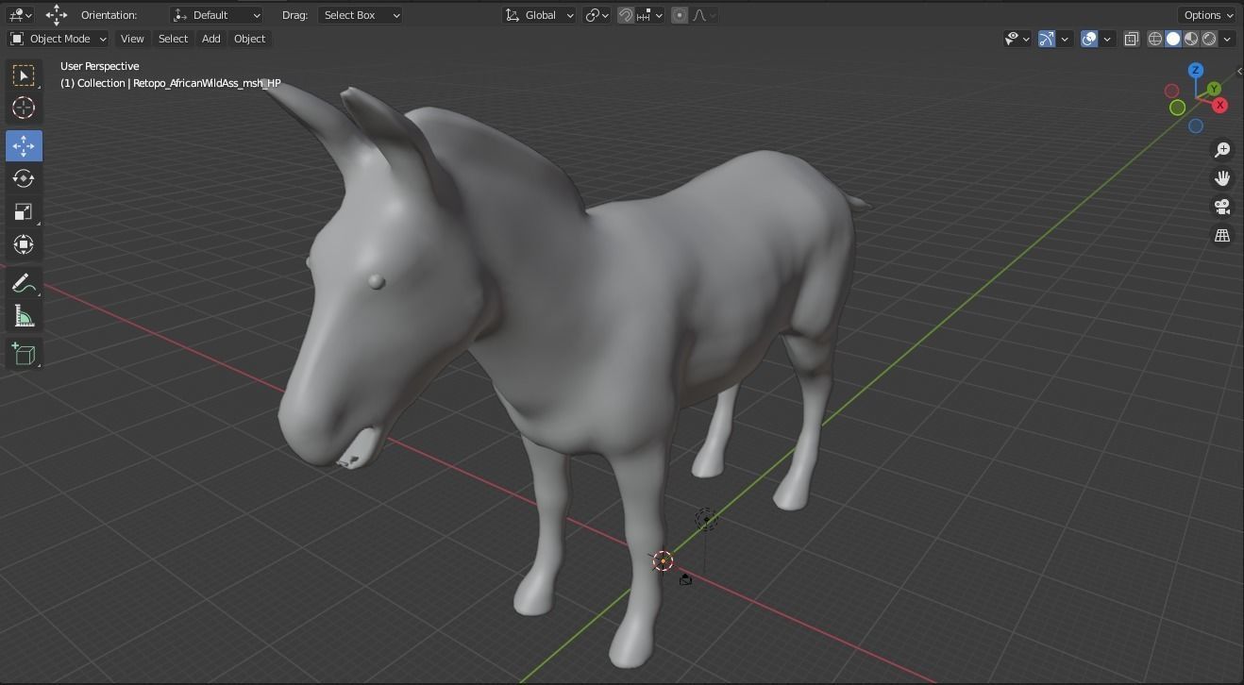Click the camera object near the origin
The width and height of the screenshot is (1244, 685).
685,579
